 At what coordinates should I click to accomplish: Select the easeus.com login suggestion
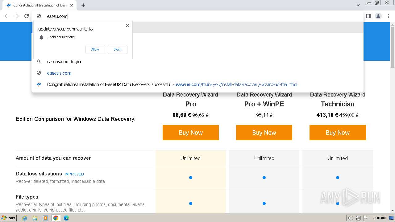tap(64, 62)
